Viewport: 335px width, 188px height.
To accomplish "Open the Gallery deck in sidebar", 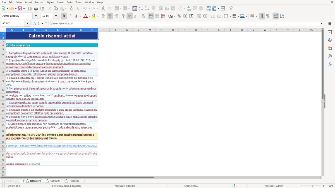I will click(330, 48).
